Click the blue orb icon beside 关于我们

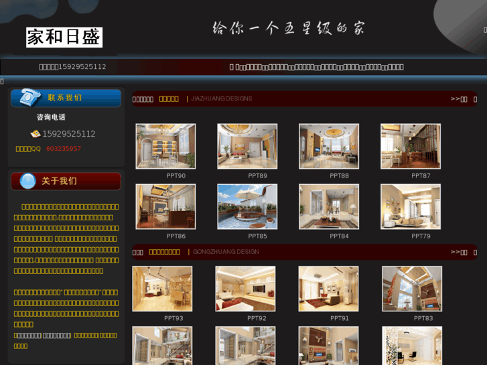click(x=27, y=181)
